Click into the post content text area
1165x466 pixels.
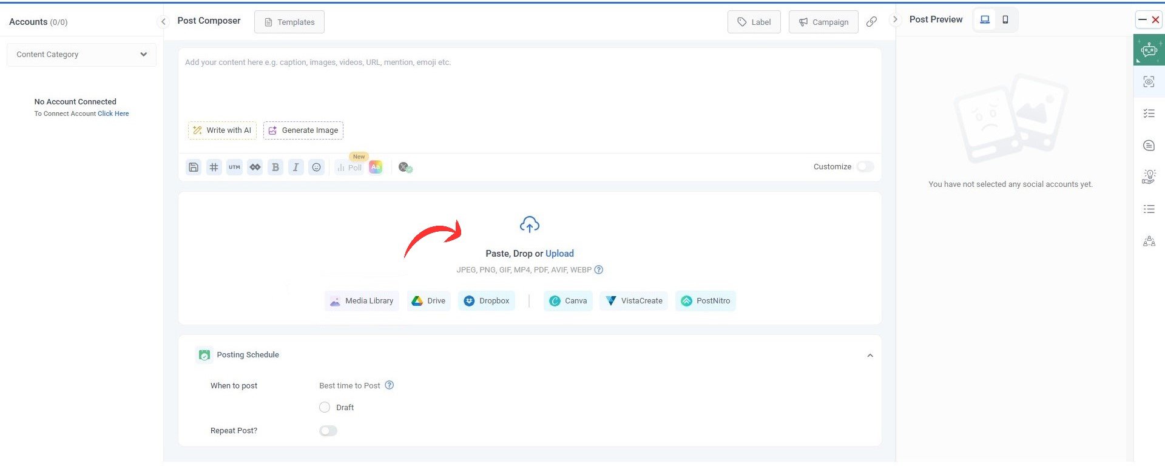pos(528,85)
